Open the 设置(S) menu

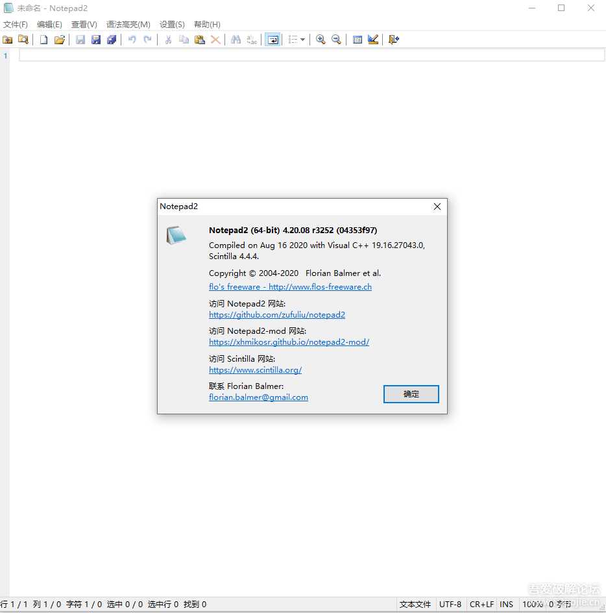172,24
